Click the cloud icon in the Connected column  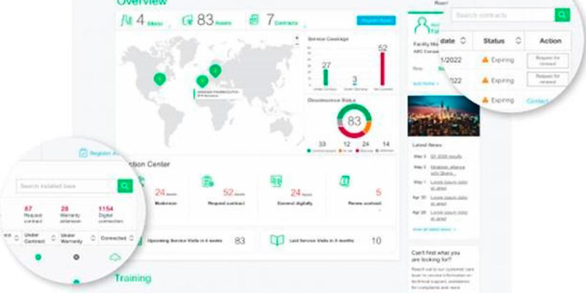coord(115,257)
